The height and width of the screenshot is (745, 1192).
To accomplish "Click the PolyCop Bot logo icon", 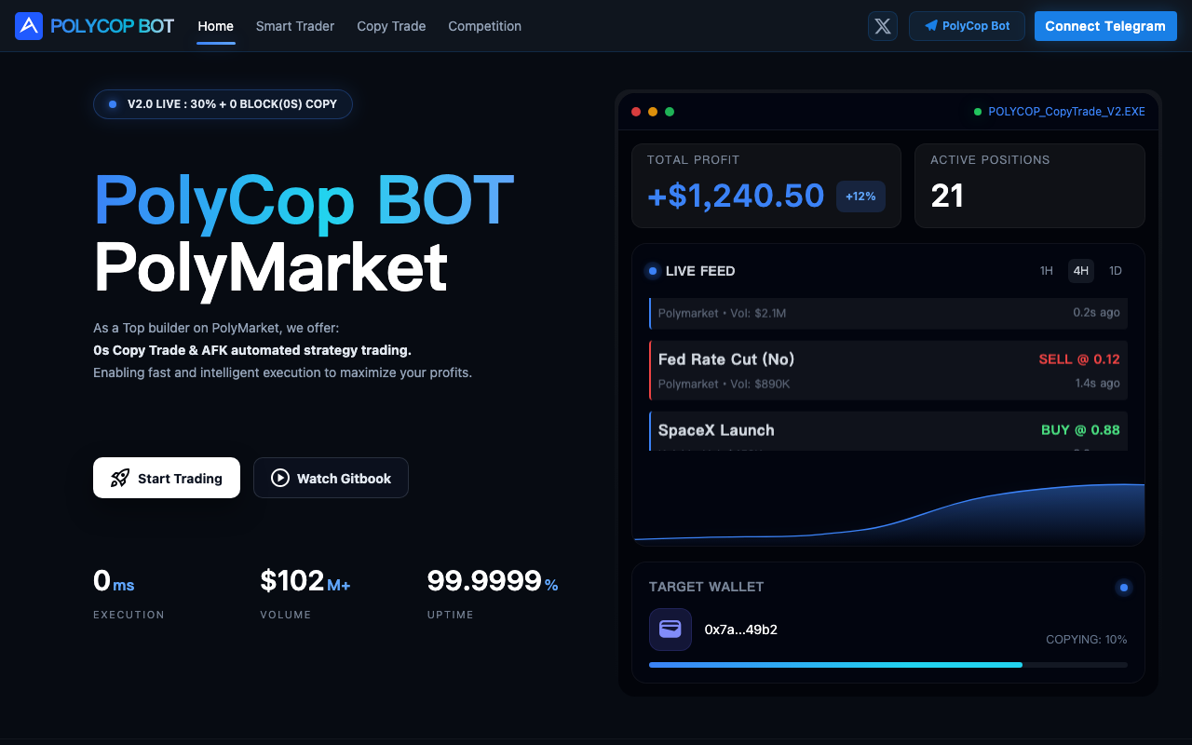I will pyautogui.click(x=29, y=26).
